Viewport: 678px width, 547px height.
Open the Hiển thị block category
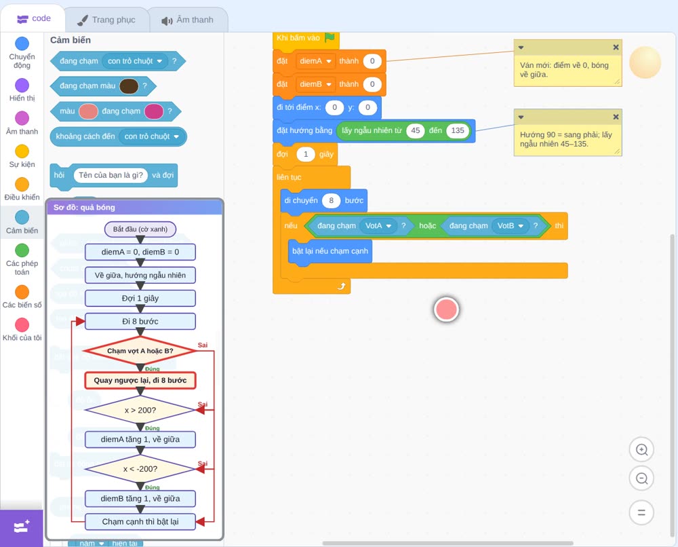coord(22,90)
